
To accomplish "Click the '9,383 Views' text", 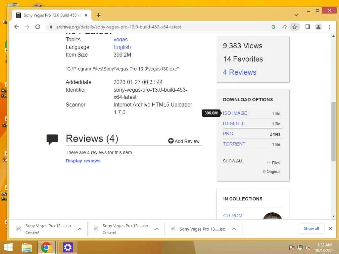I will pos(243,46).
